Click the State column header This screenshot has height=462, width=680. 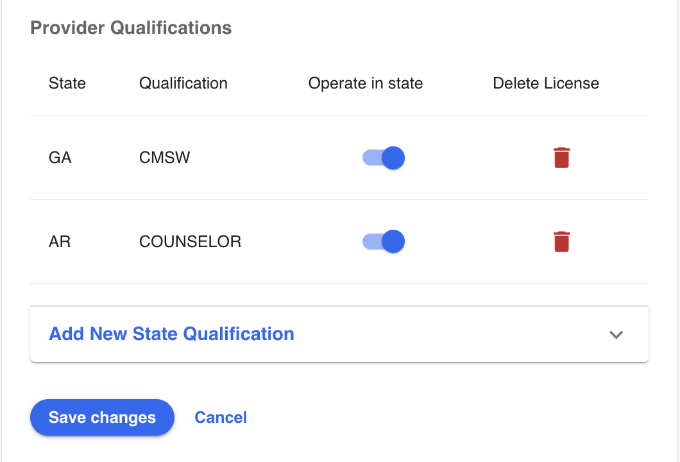[x=67, y=83]
